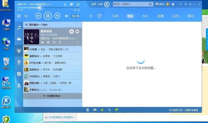208x123 pixels.
Task: Switch to the 歌词 tab
Action: [191, 16]
